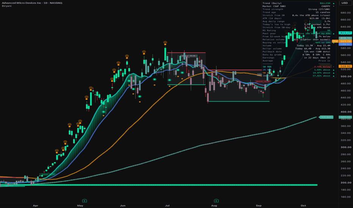
Task: Click the August earnings E marker
Action: 216,200
